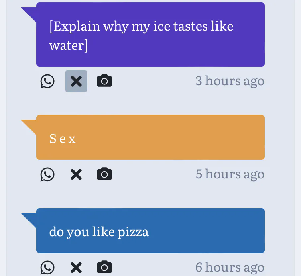Click X icon under pizza message
The height and width of the screenshot is (276, 301).
[x=76, y=268]
